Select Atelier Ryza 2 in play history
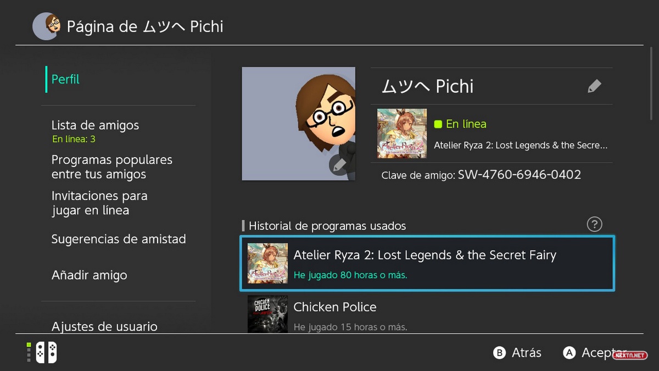Screen dimensions: 659x371 pos(427,263)
